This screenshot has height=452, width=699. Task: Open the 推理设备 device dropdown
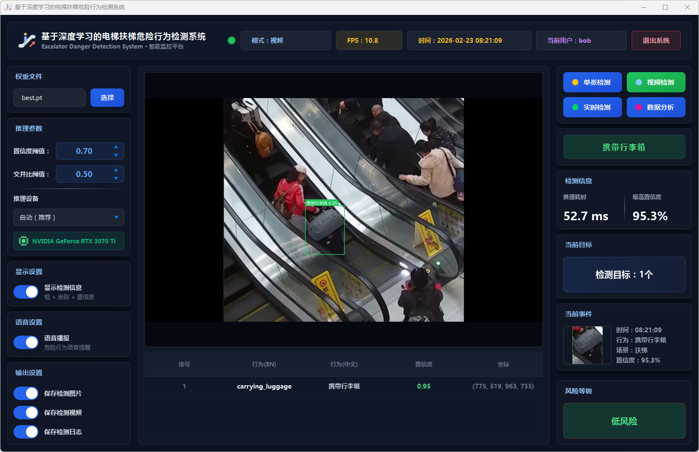(69, 217)
